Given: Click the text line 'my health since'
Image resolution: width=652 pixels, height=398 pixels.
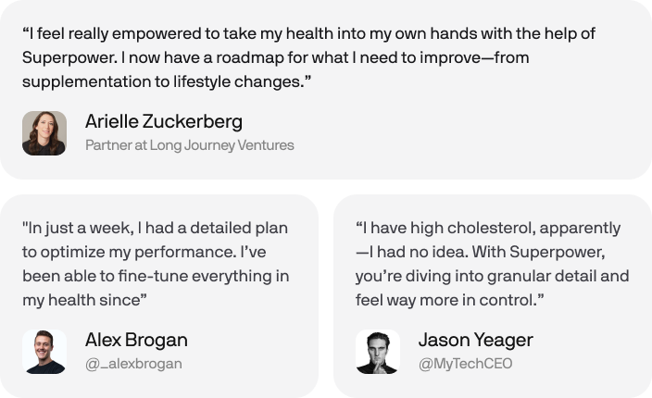Looking at the screenshot, I should click(x=84, y=300).
